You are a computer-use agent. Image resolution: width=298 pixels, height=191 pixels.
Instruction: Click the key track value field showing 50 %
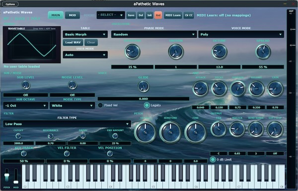coord(24,161)
